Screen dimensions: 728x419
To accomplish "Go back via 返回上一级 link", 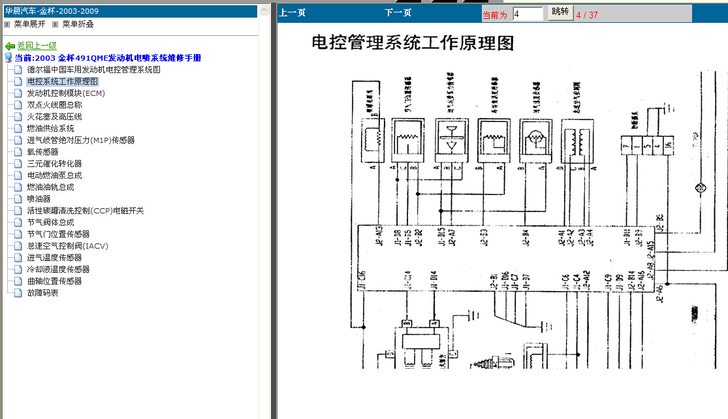I will tap(37, 46).
